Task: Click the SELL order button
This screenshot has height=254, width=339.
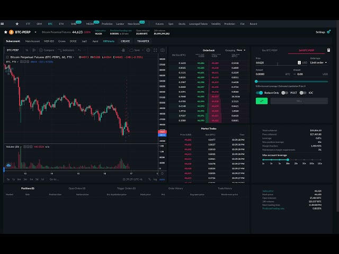Action: (x=299, y=101)
